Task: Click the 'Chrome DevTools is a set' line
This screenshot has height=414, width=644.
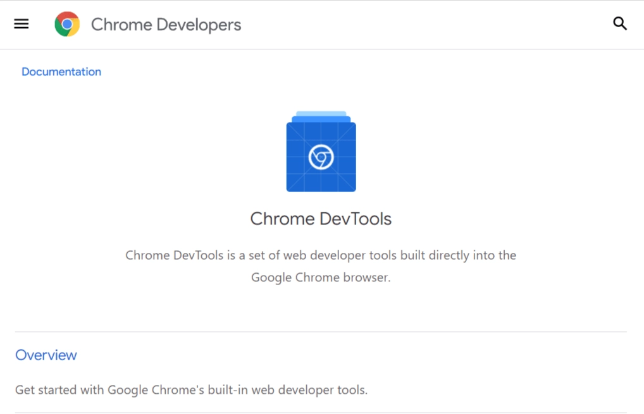Action: (321, 255)
